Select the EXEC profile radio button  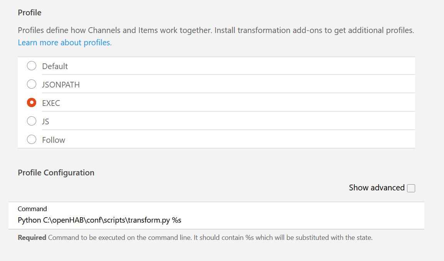(32, 102)
